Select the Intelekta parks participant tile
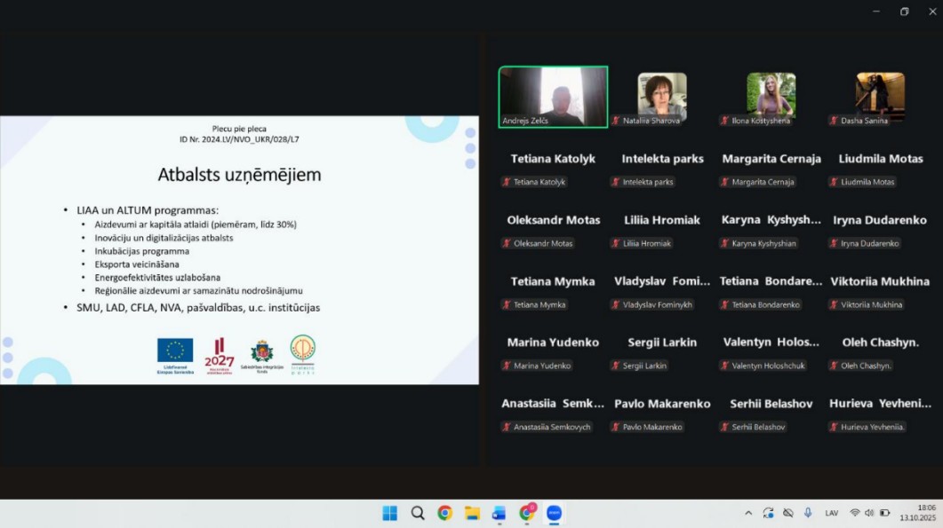The image size is (943, 528). tap(662, 169)
